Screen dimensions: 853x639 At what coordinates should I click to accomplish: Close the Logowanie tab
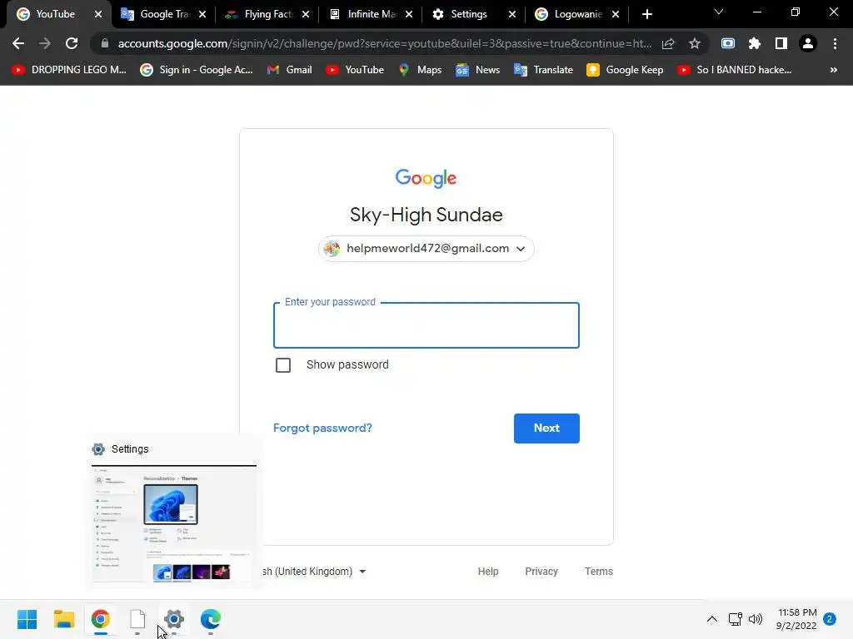point(616,14)
